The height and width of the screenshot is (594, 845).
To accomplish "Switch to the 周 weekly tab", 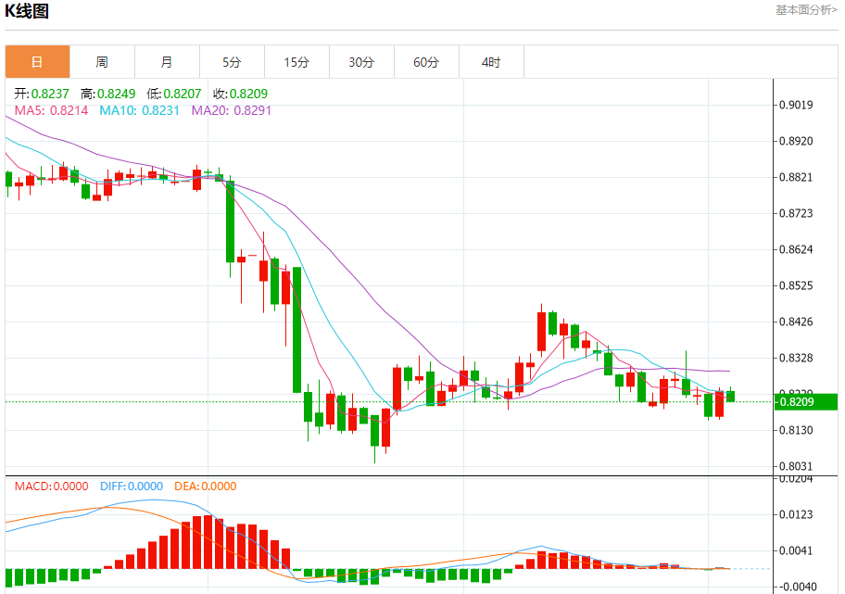I will click(103, 62).
